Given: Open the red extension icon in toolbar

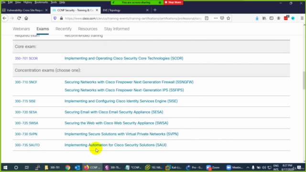Looking at the screenshot, I should tap(286, 18).
